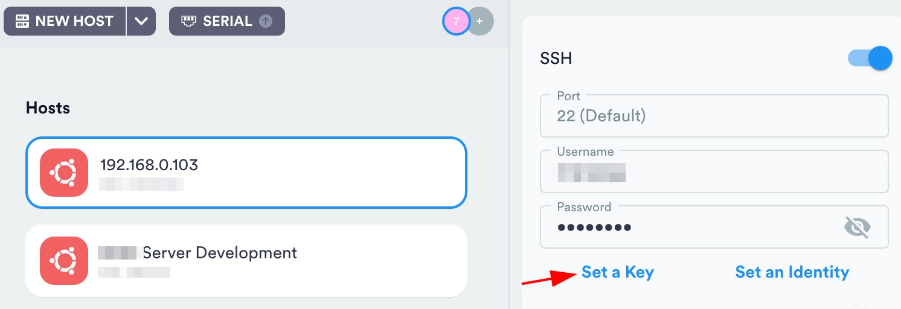Click the NEW HOST button text
This screenshot has height=309, width=901.
pyautogui.click(x=74, y=21)
